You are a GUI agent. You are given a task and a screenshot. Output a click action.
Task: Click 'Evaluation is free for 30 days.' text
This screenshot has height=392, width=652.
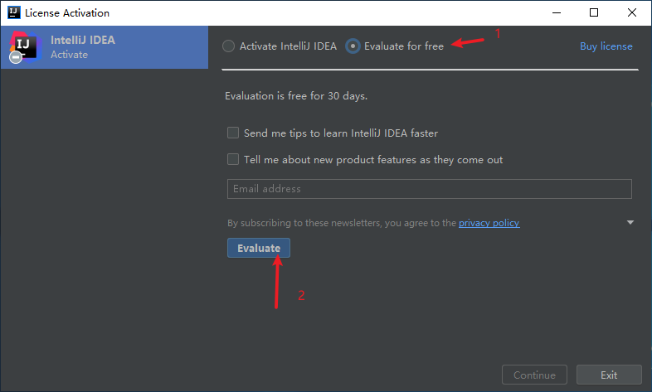click(296, 96)
